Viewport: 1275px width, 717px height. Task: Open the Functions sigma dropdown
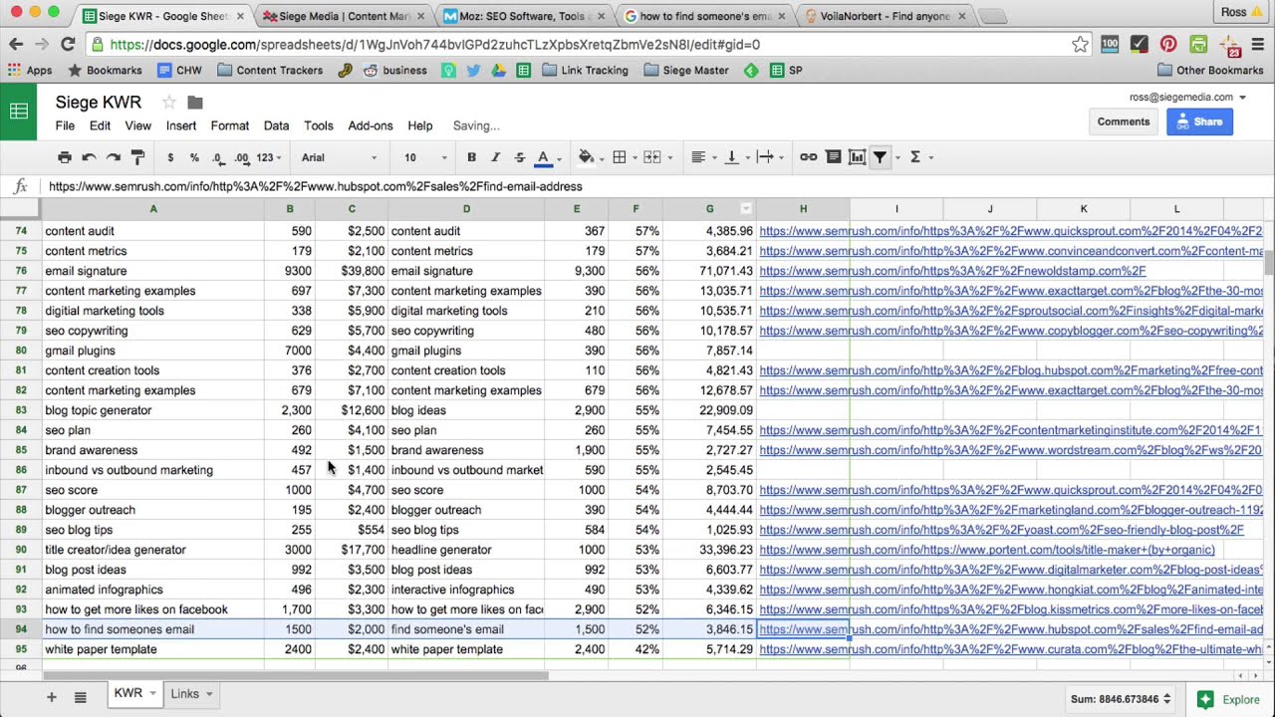[919, 157]
